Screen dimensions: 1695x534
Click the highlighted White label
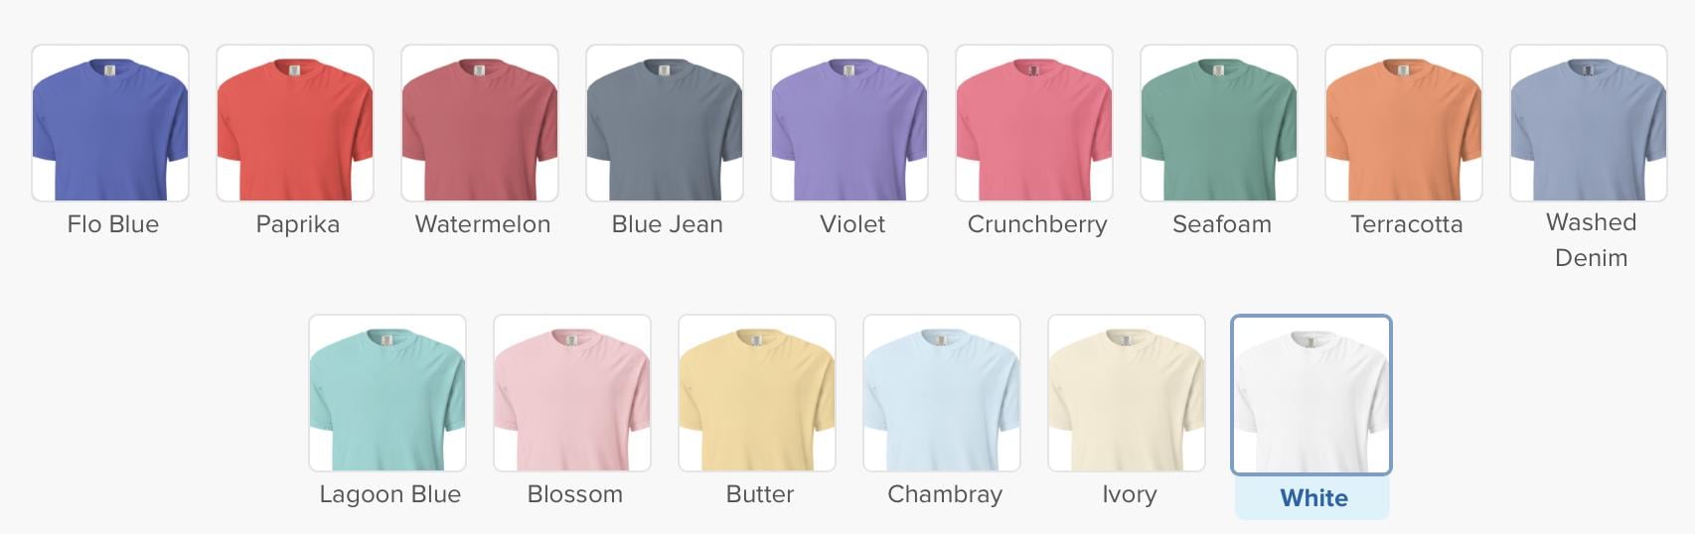coord(1313,498)
